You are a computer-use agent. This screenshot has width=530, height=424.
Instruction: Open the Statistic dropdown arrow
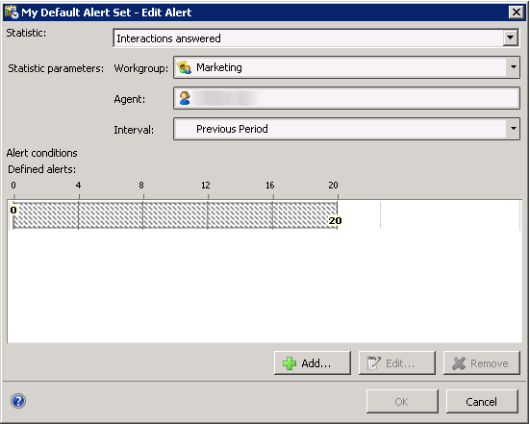click(x=511, y=37)
